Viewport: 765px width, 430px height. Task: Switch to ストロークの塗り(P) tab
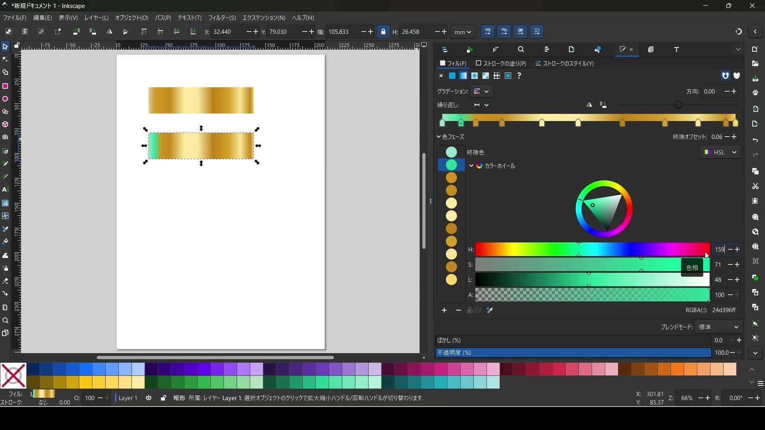[501, 64]
